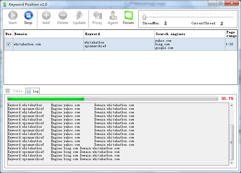The image size is (241, 173).
Task: Click the Add plus icon
Action: [x=46, y=16]
